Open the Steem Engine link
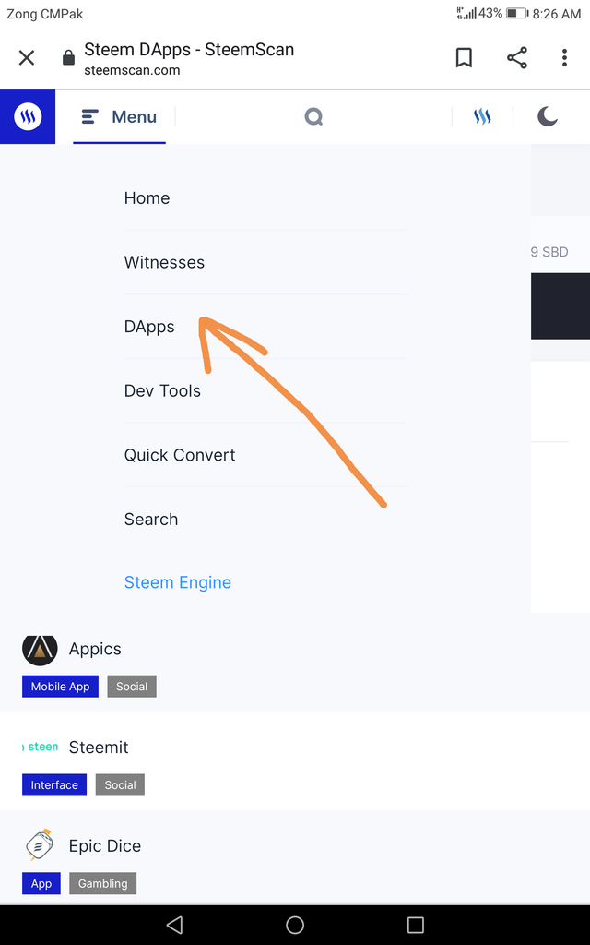This screenshot has width=590, height=945. [x=178, y=582]
